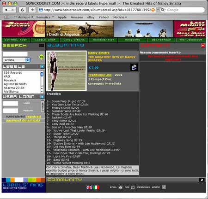Select Akarma 20 Bit in the labels list
This screenshot has height=199, width=208.
(14, 88)
